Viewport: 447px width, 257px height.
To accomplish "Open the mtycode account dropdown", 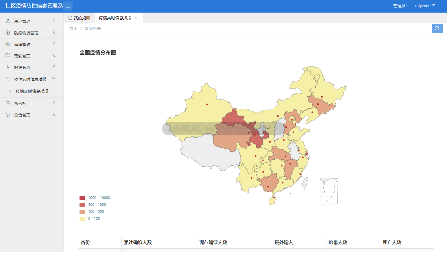I will [425, 6].
